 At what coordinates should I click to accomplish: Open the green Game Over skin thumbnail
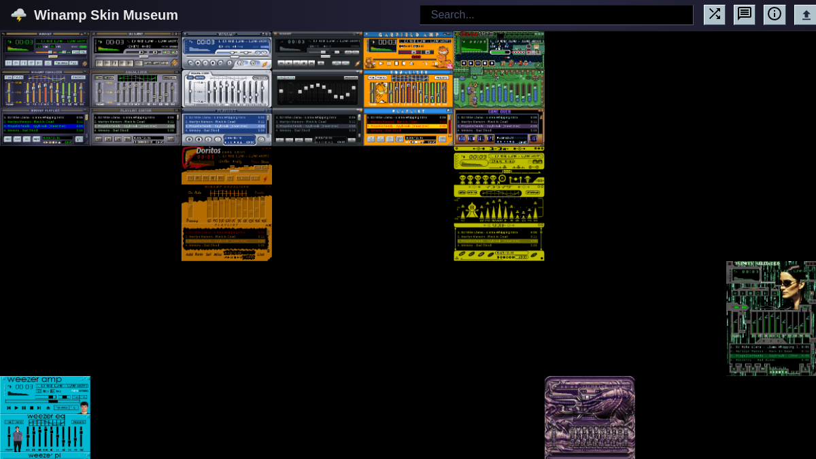(499, 88)
